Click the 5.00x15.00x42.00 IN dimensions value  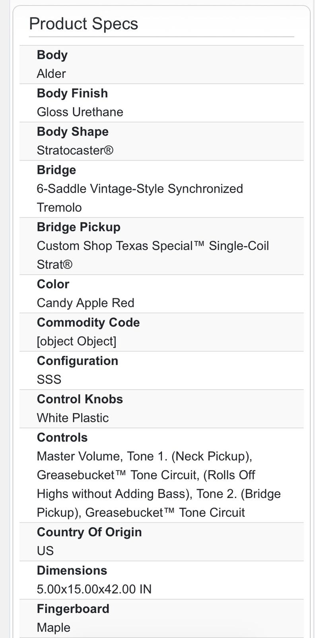pyautogui.click(x=94, y=589)
